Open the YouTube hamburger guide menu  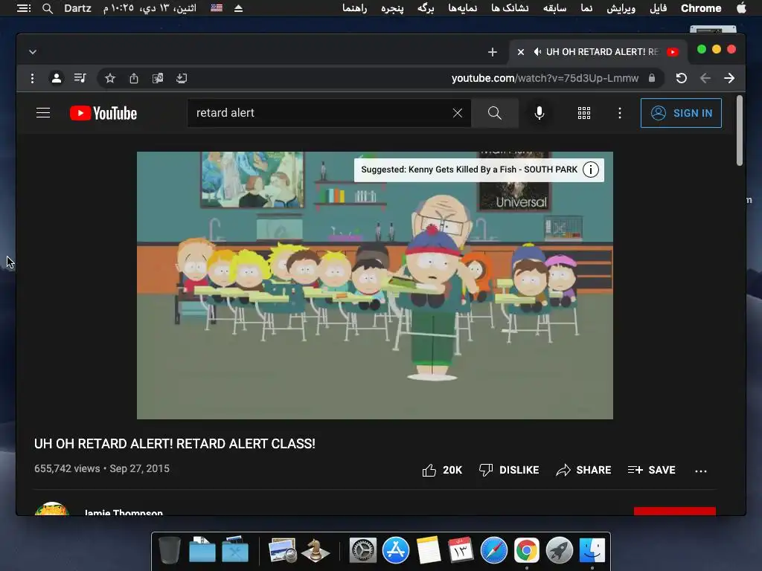43,113
